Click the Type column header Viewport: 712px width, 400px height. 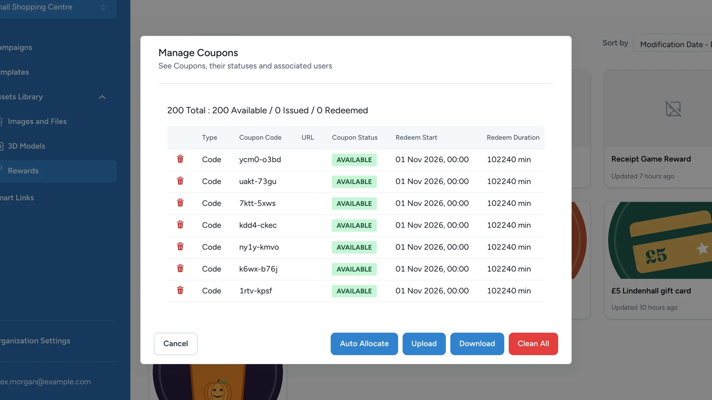[x=210, y=138]
